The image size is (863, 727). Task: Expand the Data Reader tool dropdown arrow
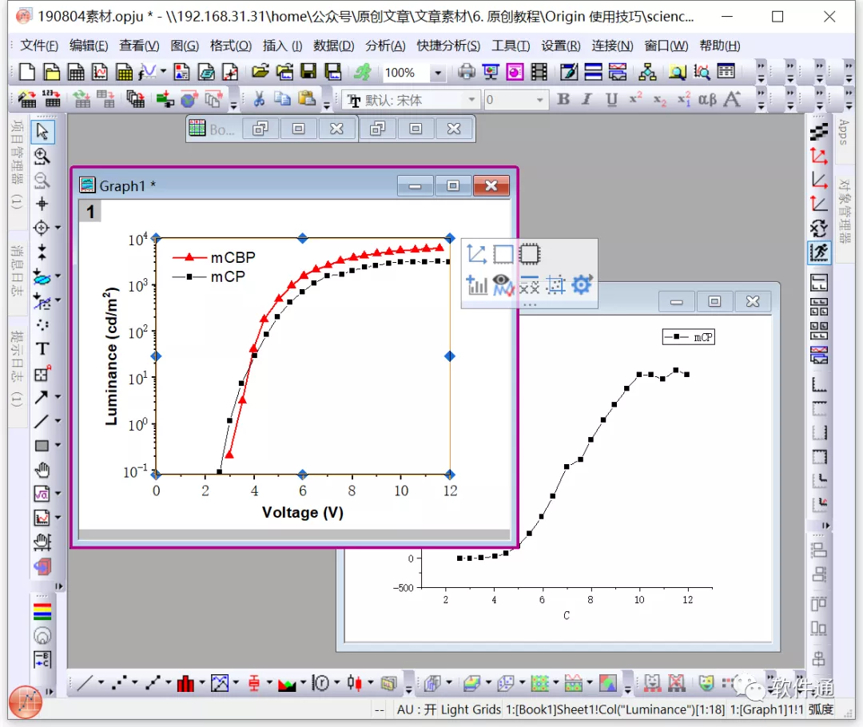[58, 228]
